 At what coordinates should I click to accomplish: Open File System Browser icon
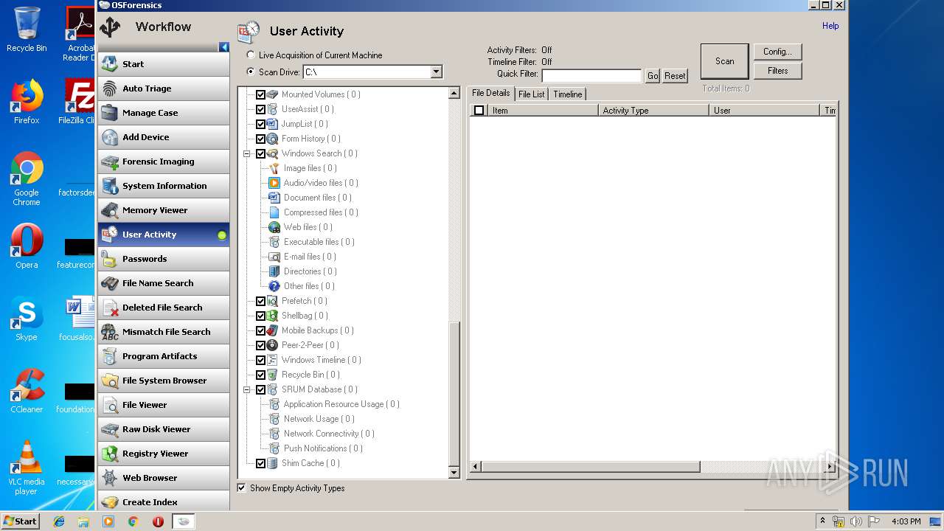tap(110, 381)
